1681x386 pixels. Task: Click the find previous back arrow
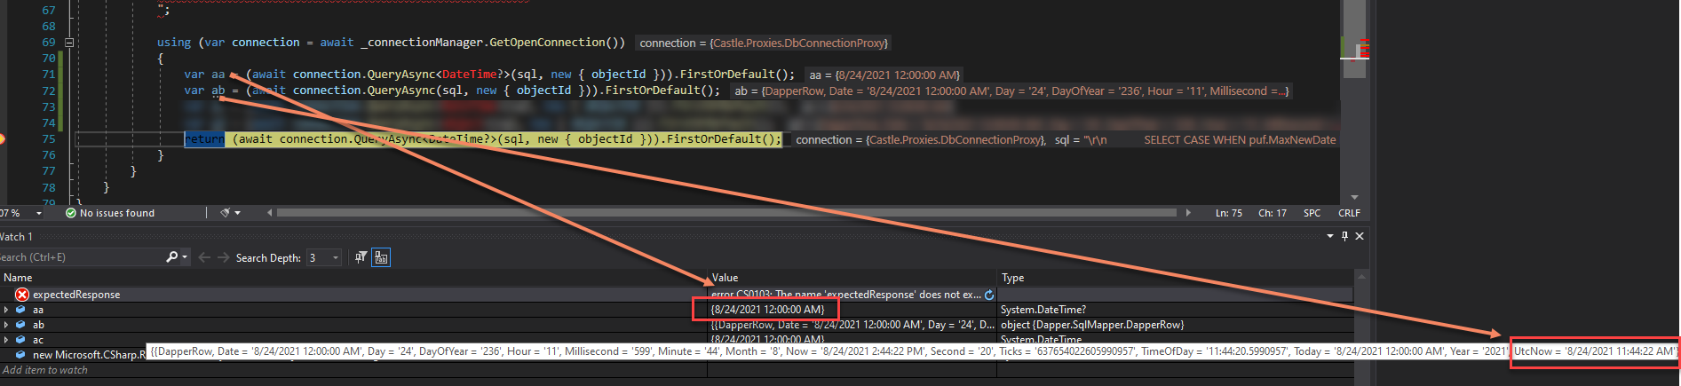tap(204, 257)
